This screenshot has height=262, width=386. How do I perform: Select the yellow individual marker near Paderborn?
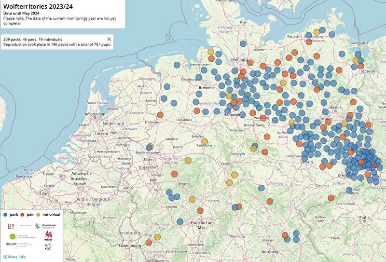[204, 142]
